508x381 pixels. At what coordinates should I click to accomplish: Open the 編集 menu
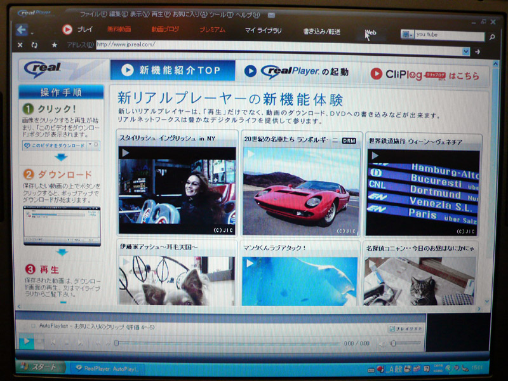click(119, 14)
